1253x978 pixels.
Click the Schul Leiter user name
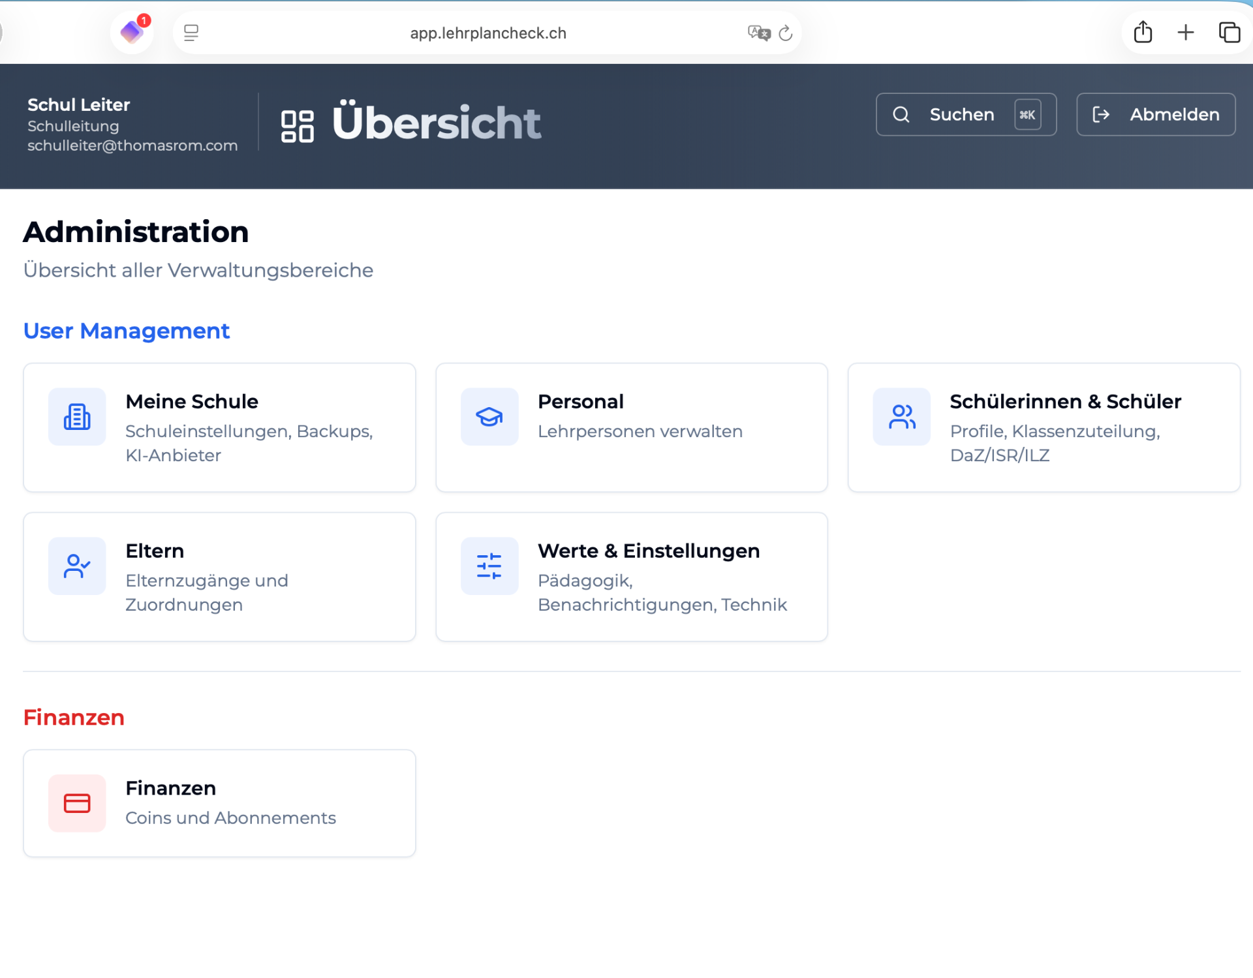point(79,104)
